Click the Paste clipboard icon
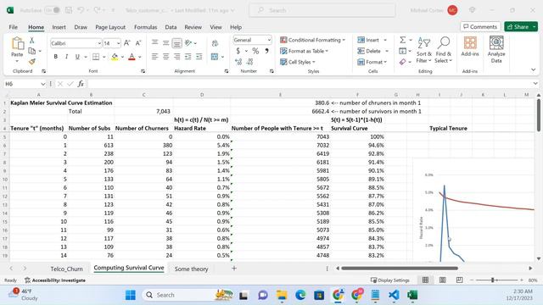543x305 pixels. pyautogui.click(x=17, y=44)
